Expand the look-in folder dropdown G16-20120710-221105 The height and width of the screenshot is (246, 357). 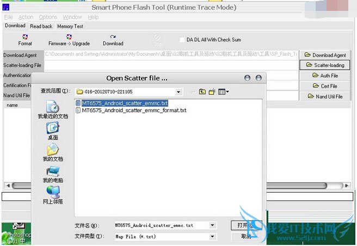pos(178,92)
